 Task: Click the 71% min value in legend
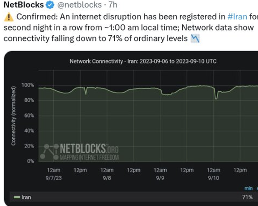(x=247, y=197)
